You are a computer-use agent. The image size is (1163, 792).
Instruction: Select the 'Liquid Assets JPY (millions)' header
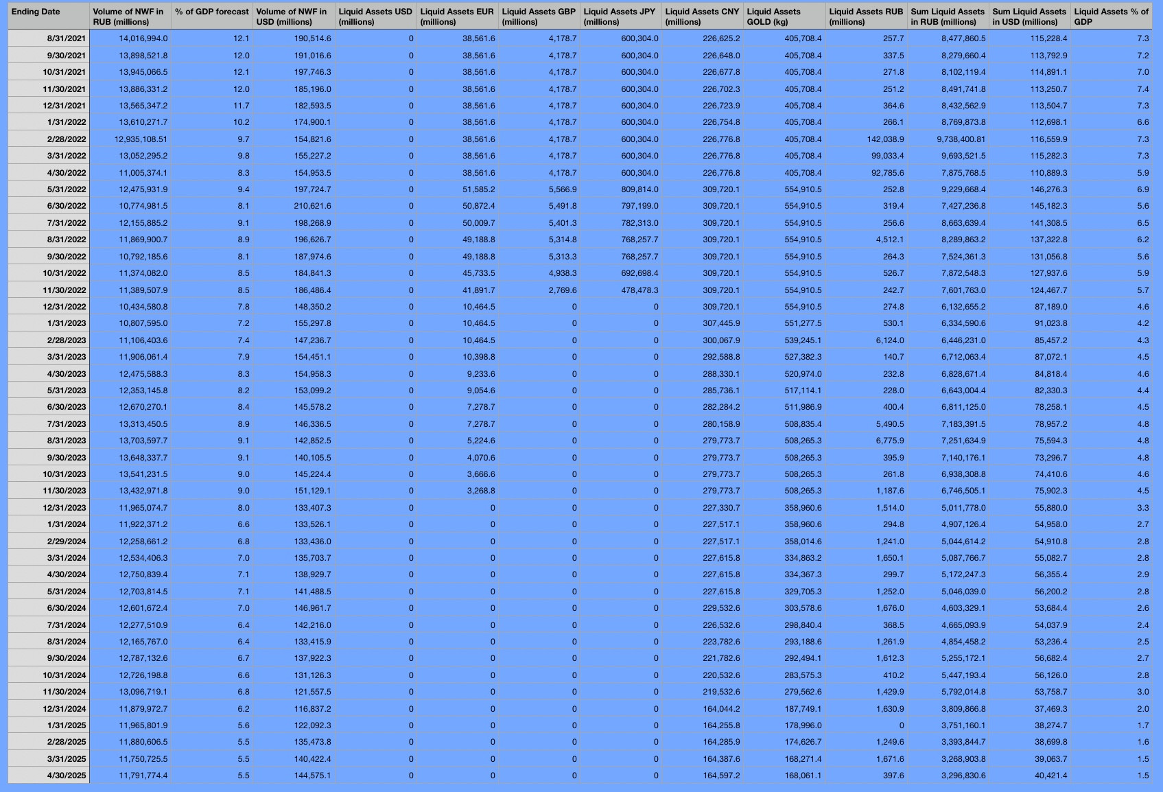tap(621, 16)
